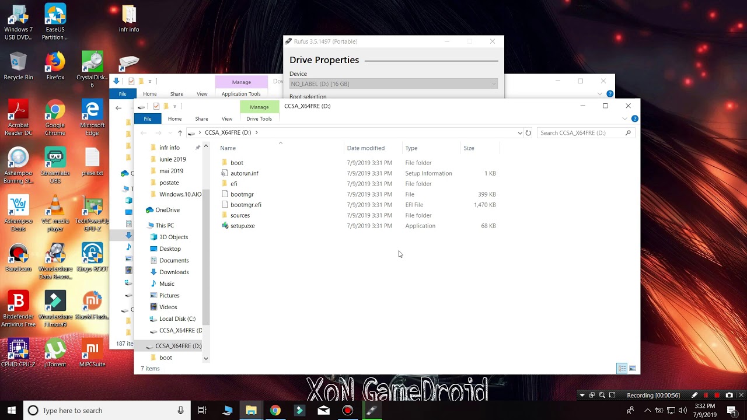
Task: Sort files by Name column
Action: click(x=280, y=148)
